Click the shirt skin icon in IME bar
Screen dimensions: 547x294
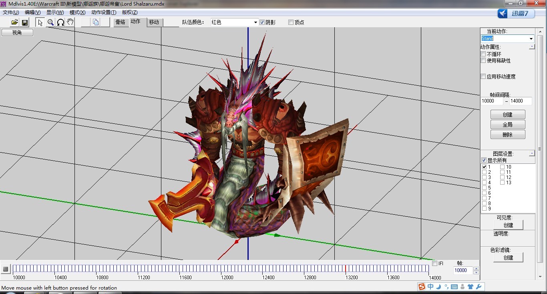coord(471,287)
